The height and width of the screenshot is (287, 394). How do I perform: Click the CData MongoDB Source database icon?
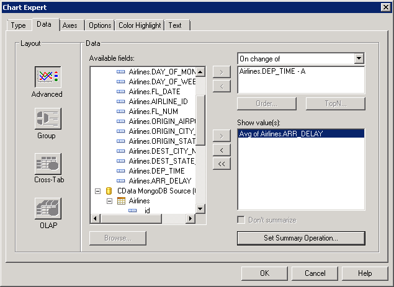pos(109,191)
